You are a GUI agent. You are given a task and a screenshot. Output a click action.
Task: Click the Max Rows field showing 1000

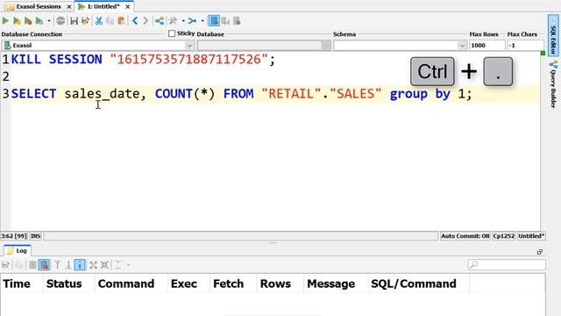487,46
